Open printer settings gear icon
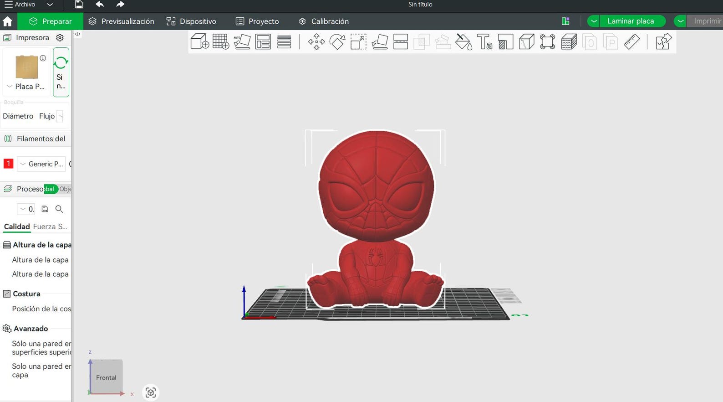Screen dimensions: 723x402 (x=60, y=38)
